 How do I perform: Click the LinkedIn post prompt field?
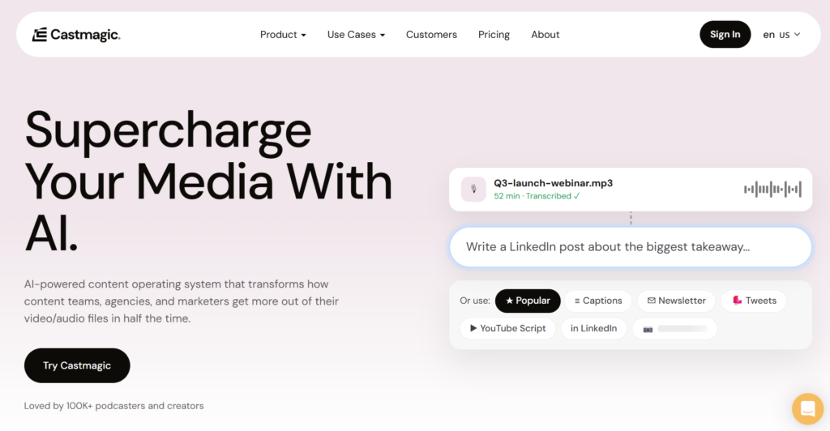pyautogui.click(x=630, y=247)
